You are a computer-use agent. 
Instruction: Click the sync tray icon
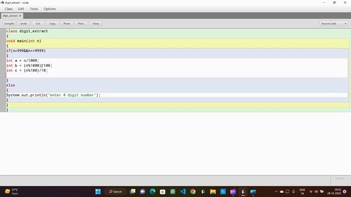[x=287, y=192]
